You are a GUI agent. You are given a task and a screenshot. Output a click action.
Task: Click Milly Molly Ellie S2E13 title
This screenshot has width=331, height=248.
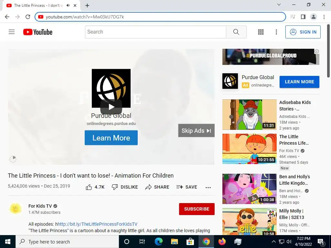click(292, 214)
